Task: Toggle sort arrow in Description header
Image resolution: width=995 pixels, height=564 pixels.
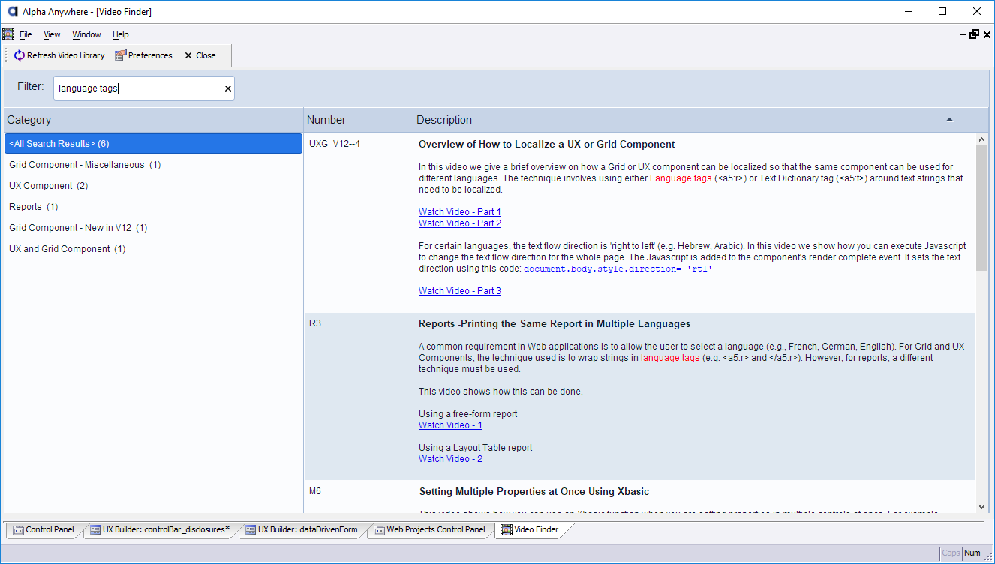Action: 949,120
